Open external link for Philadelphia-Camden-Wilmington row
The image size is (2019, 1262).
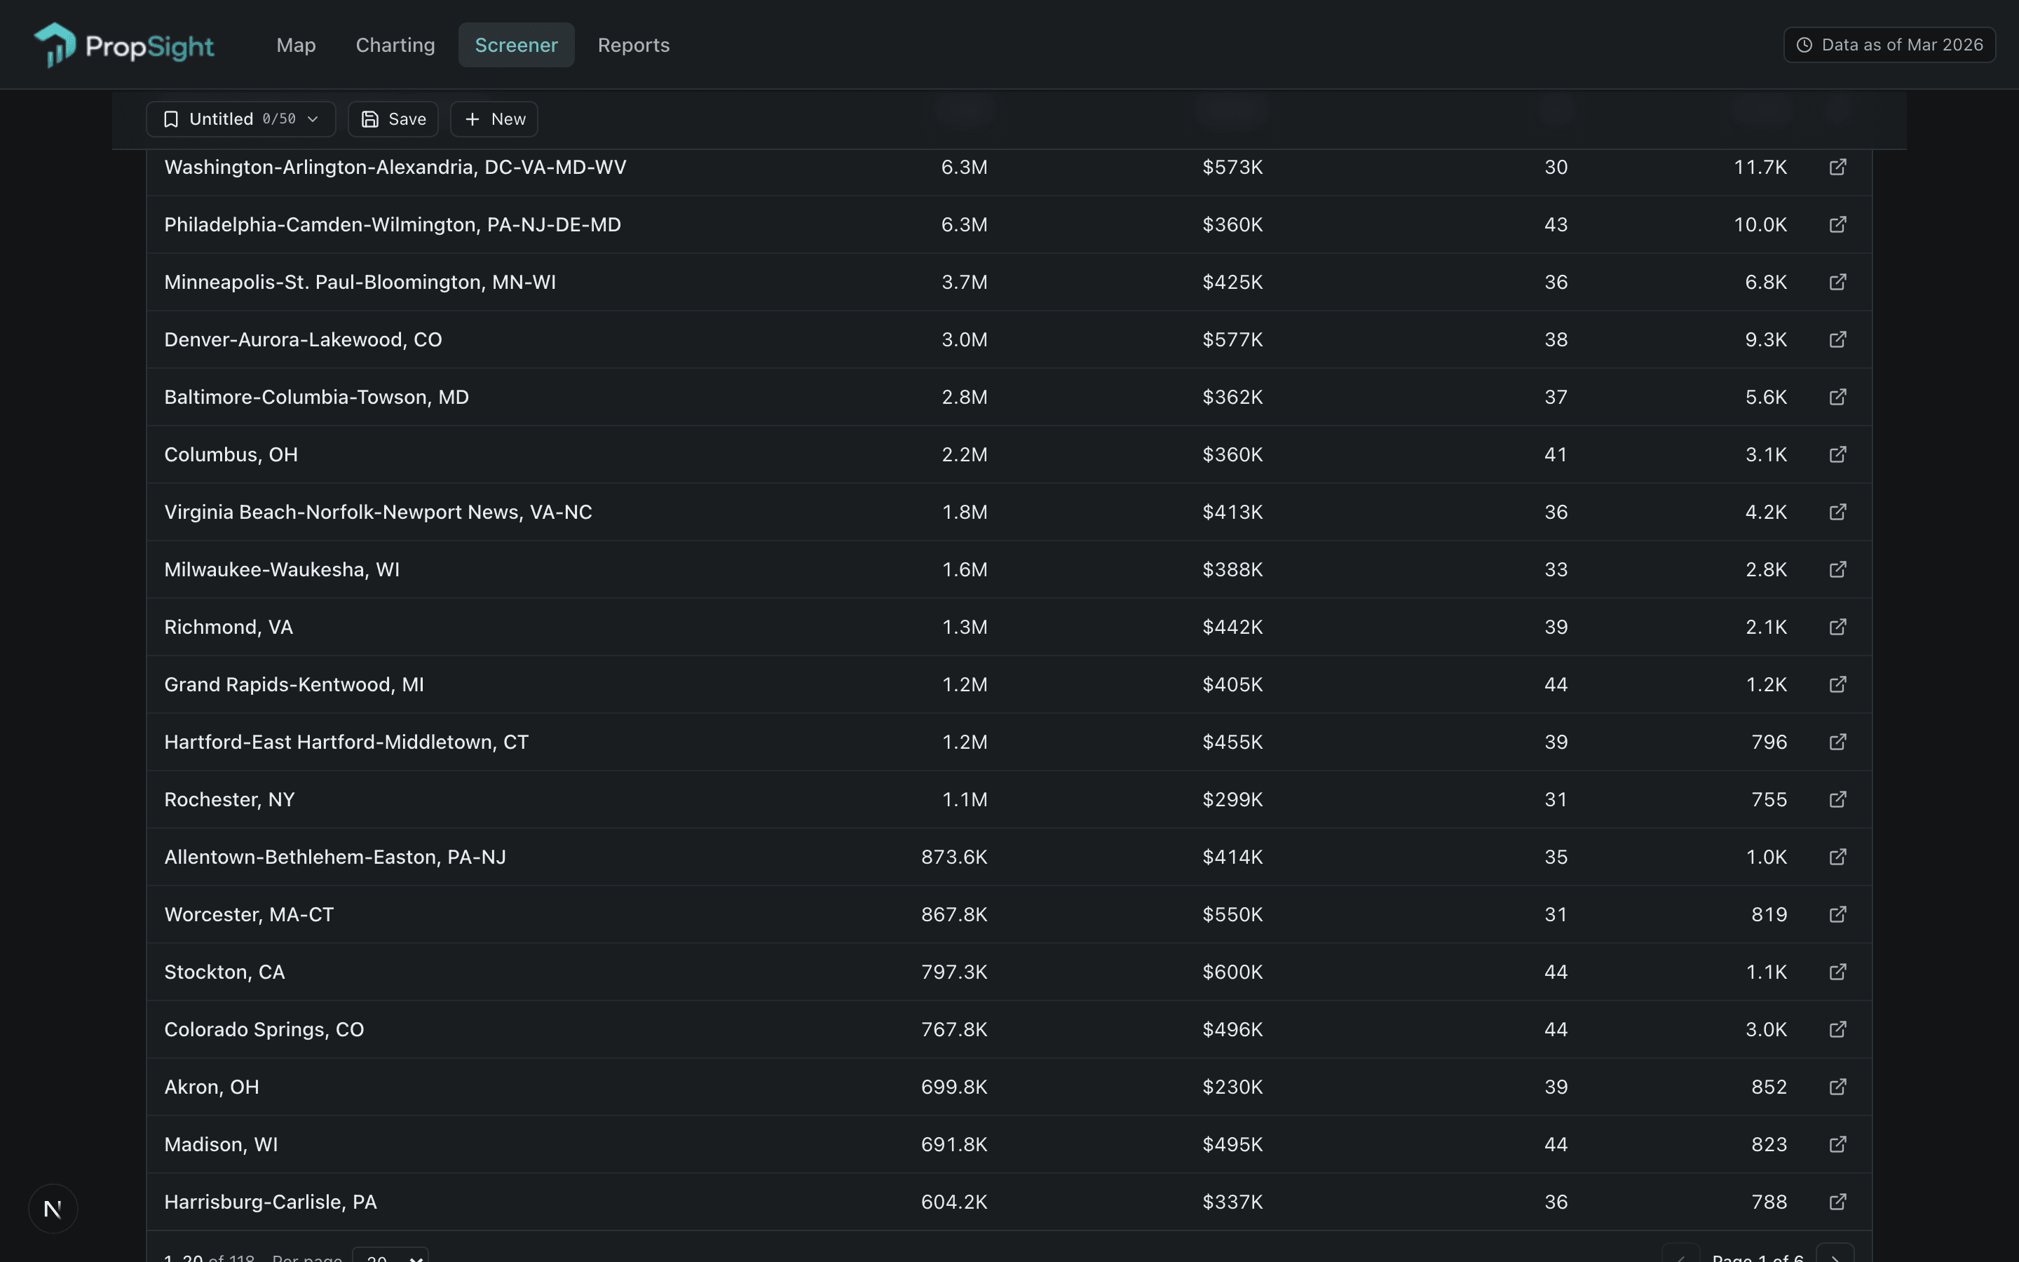click(1837, 224)
